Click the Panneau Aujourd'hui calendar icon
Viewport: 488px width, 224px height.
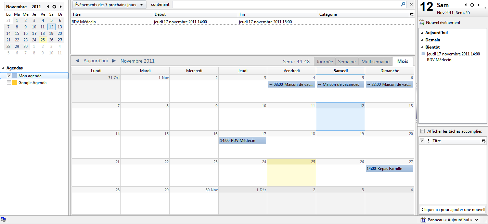423,220
